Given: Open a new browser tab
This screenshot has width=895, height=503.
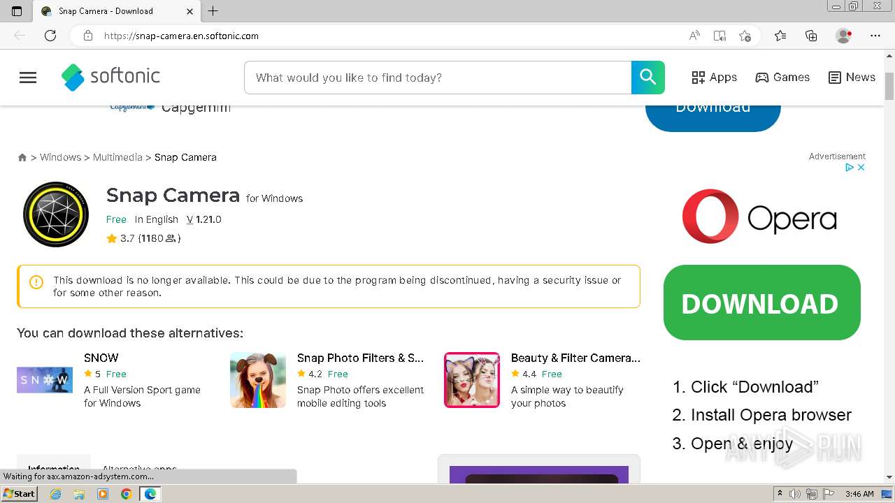Looking at the screenshot, I should click(213, 10).
